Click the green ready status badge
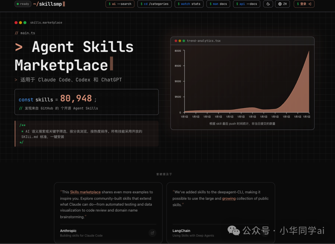 [x=23, y=4]
